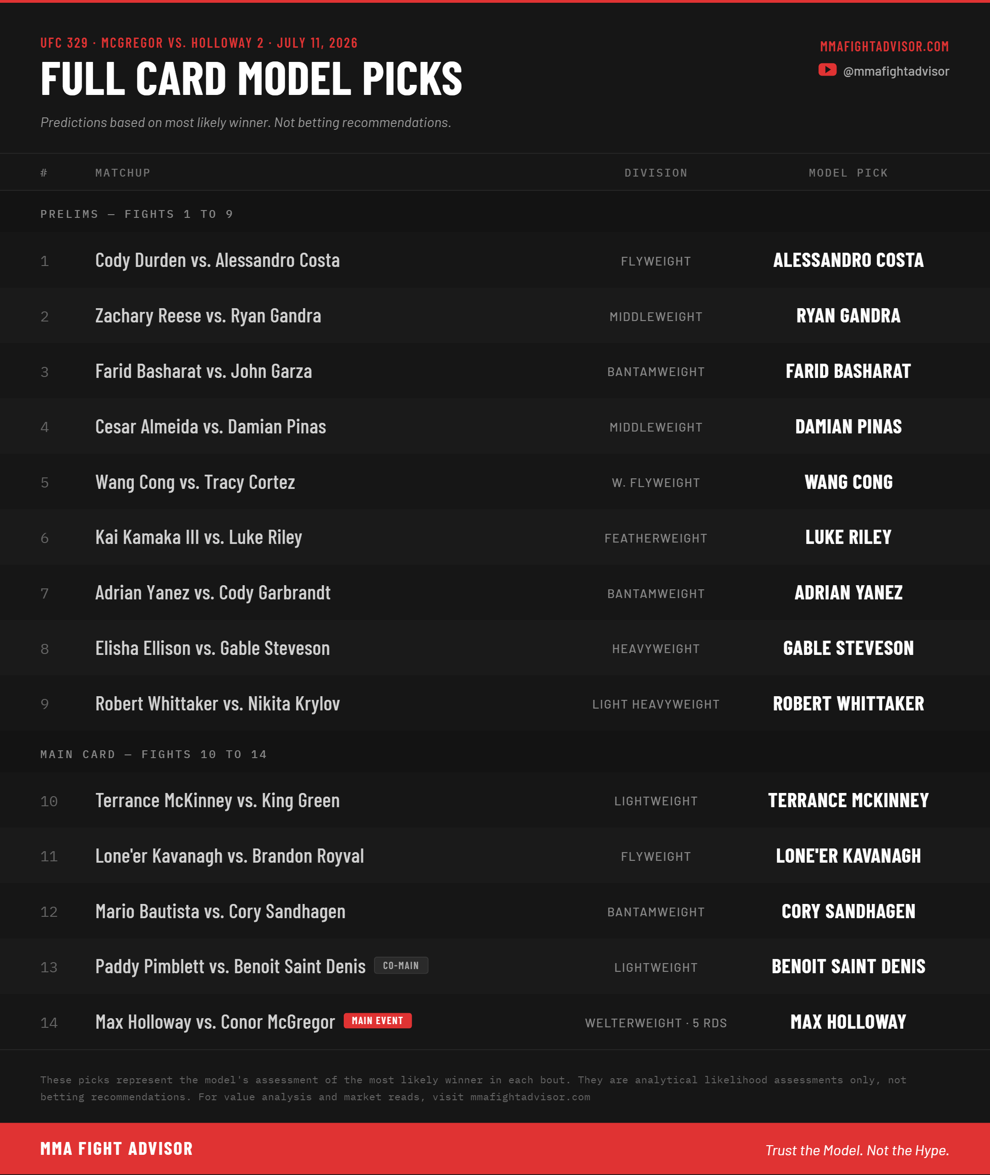Viewport: 990px width, 1175px height.
Task: Click Max Holloway vs. Conor McGregor matchup
Action: point(215,1022)
